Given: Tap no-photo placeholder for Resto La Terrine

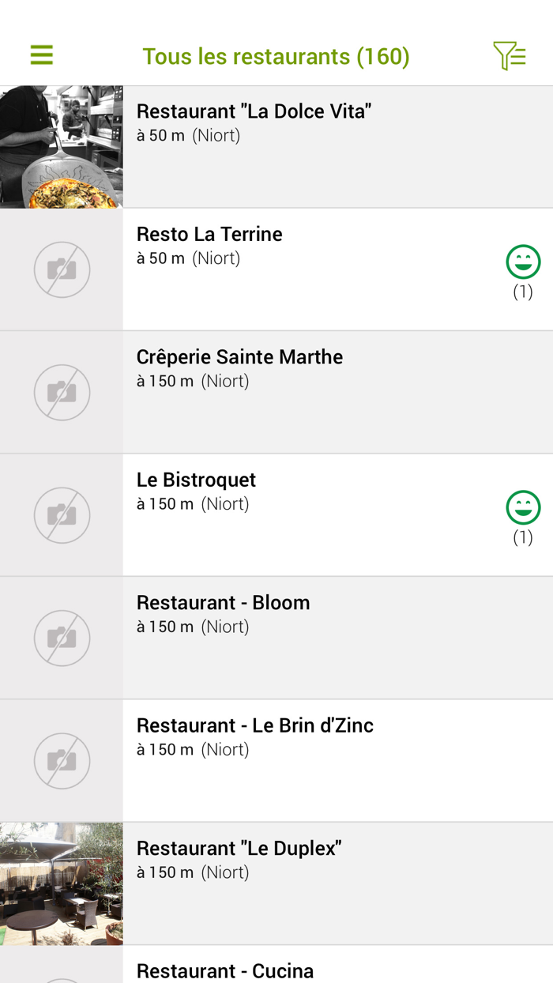Looking at the screenshot, I should (62, 269).
